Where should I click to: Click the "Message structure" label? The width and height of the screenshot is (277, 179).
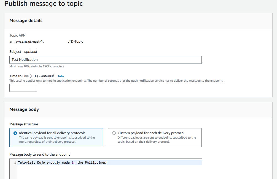[x=21, y=124]
